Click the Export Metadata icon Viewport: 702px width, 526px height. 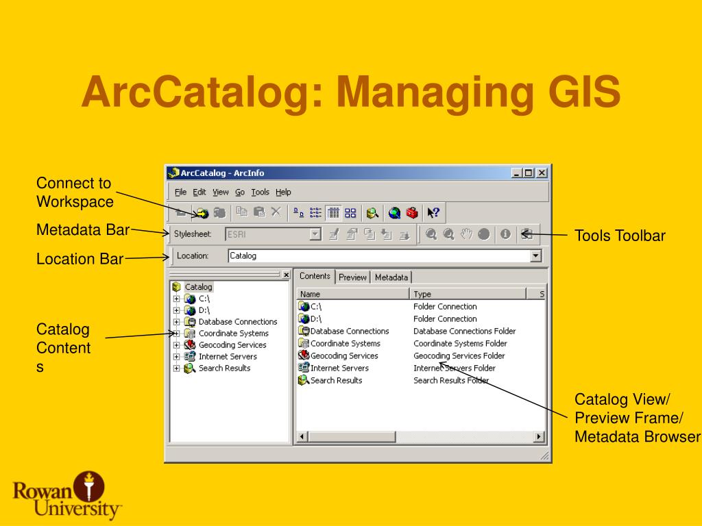coord(404,234)
